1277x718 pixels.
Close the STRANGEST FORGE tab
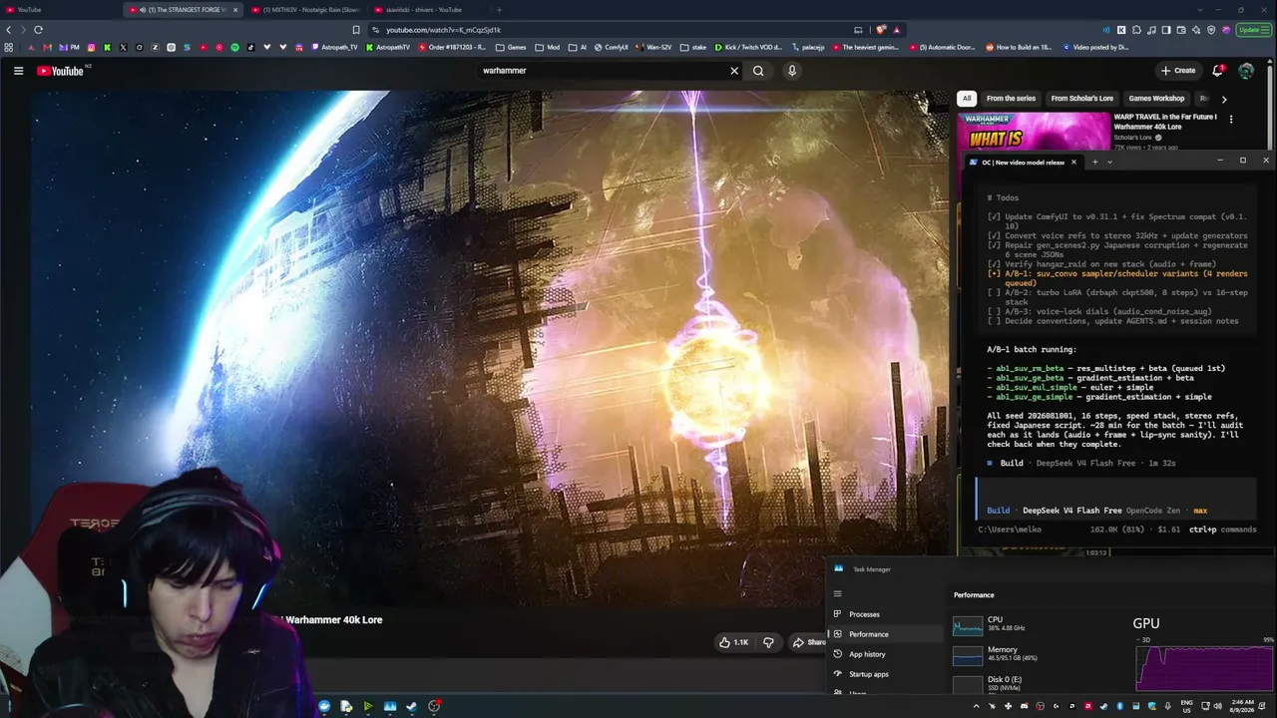click(235, 10)
